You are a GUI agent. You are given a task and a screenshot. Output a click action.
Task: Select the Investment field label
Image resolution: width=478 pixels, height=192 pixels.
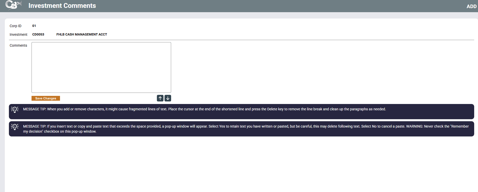point(18,34)
